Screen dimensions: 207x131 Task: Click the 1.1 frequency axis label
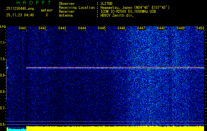point(3,43)
